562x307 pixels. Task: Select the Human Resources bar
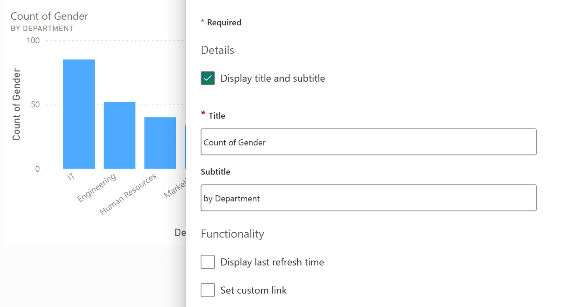pyautogui.click(x=161, y=143)
